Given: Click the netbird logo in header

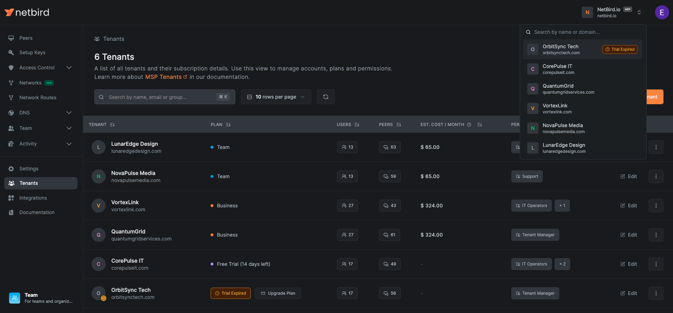Looking at the screenshot, I should pos(27,12).
